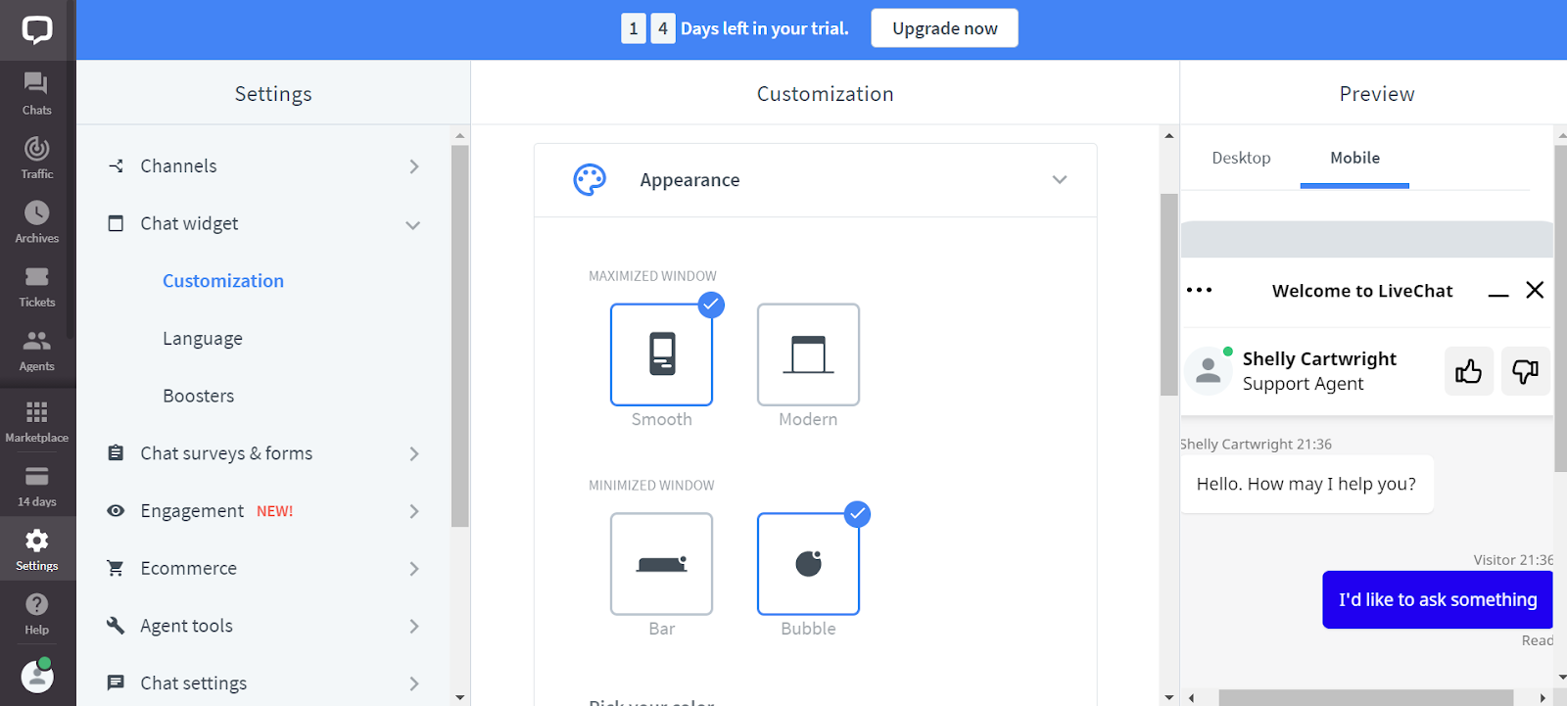
Task: Click the Days left in your trial text
Action: [x=765, y=28]
